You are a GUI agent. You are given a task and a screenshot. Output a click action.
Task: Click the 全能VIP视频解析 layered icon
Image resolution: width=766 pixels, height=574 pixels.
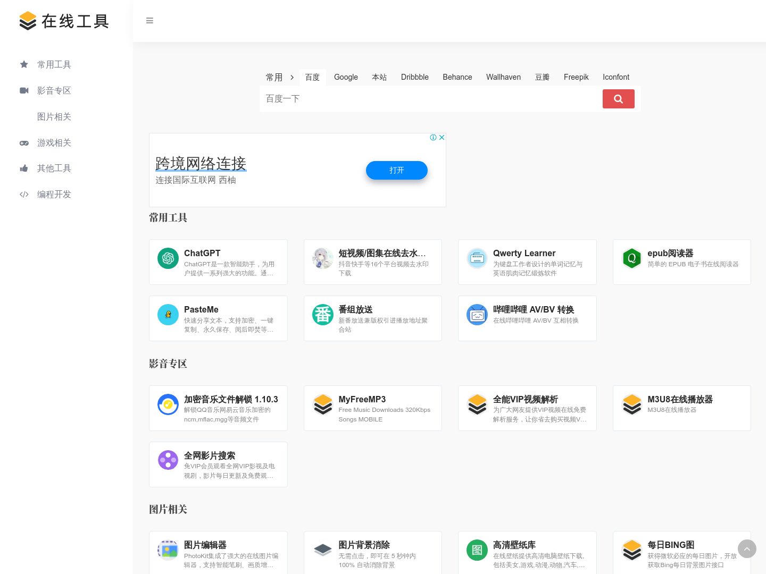[477, 404]
